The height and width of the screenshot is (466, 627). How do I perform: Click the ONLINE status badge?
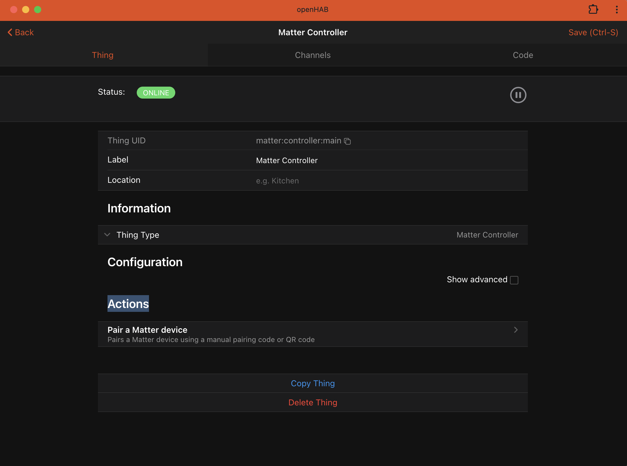click(156, 93)
